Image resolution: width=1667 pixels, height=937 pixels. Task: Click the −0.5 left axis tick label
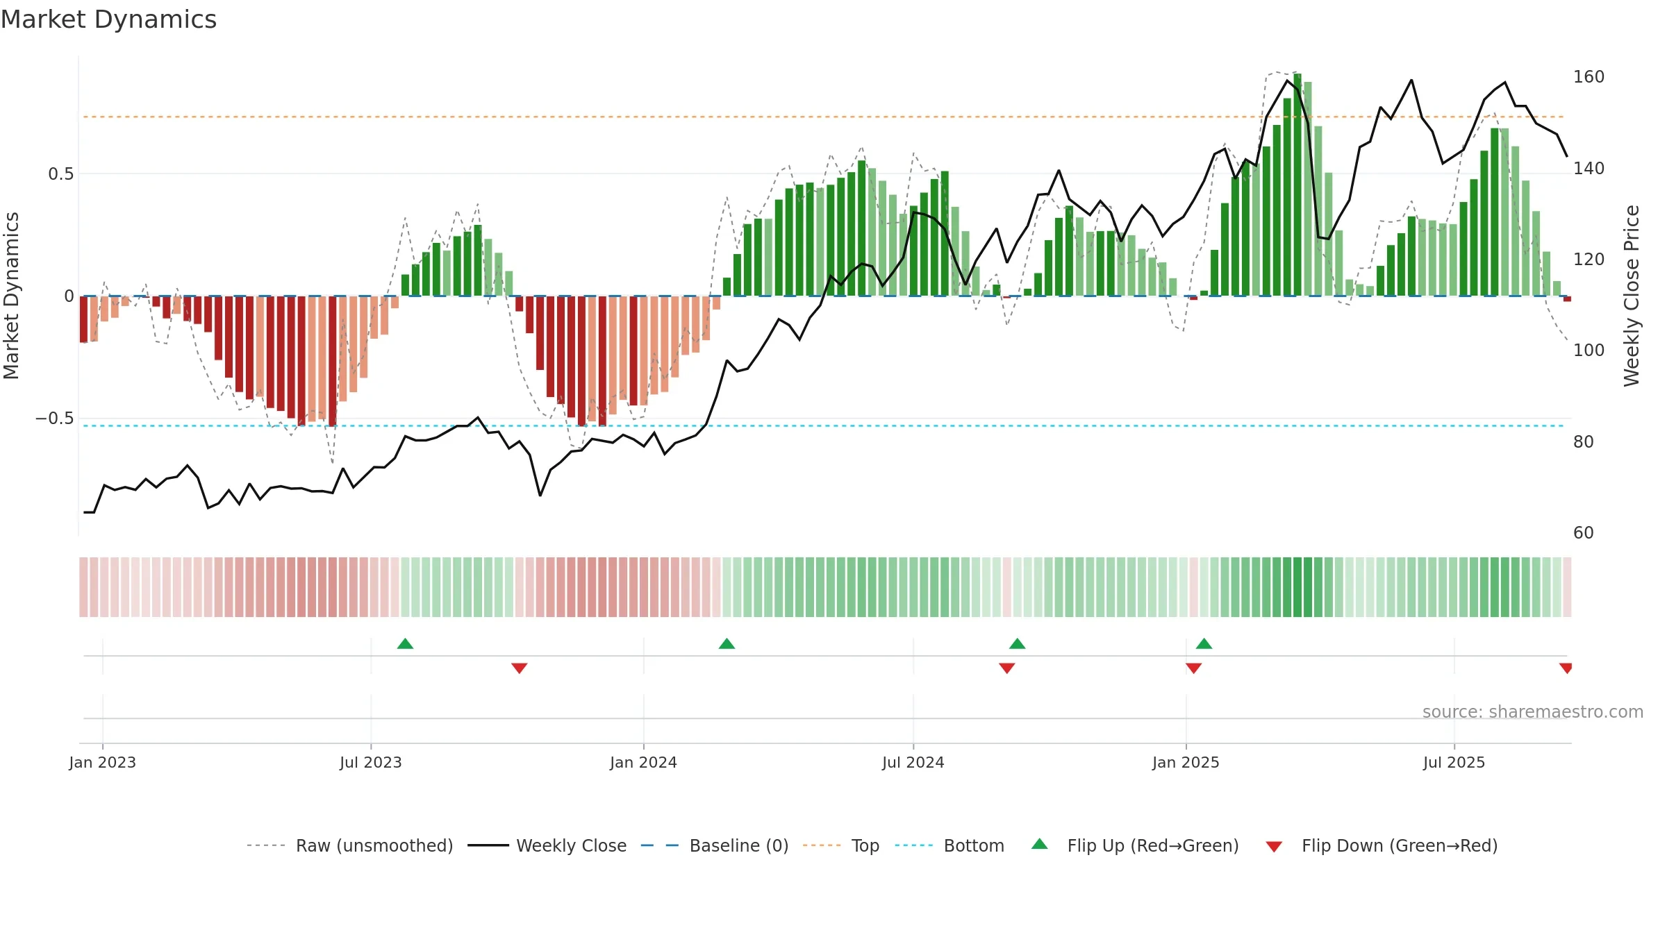click(x=55, y=419)
